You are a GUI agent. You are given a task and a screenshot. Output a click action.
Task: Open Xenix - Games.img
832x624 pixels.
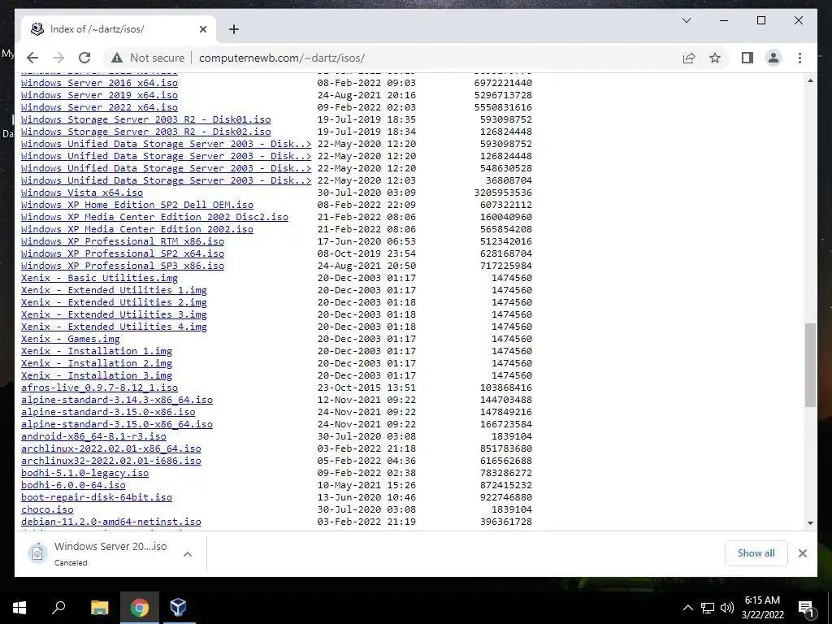[71, 339]
